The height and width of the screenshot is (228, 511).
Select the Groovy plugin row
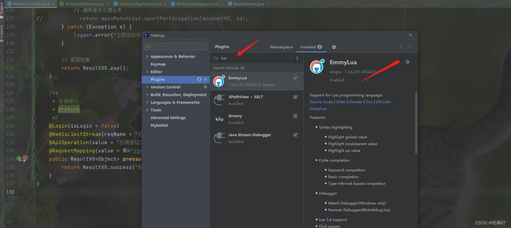click(256, 119)
